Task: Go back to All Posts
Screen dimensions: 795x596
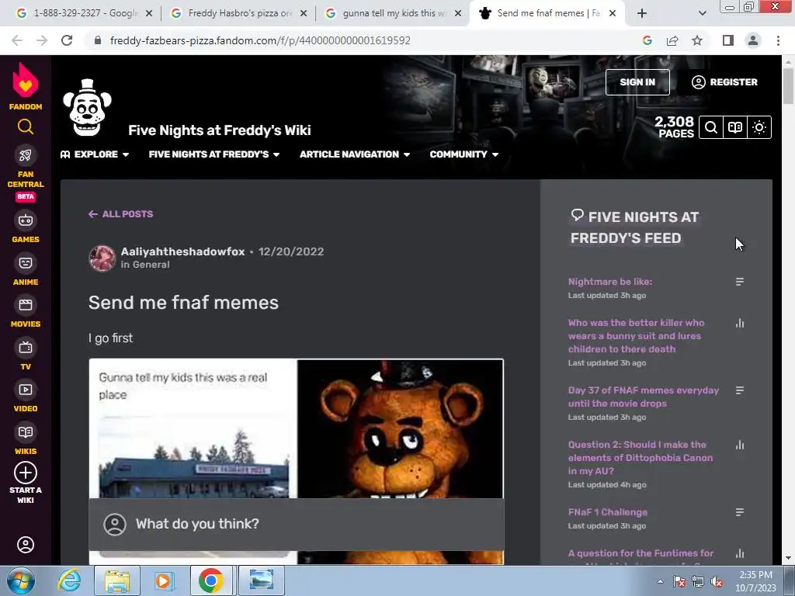Action: pyautogui.click(x=120, y=214)
